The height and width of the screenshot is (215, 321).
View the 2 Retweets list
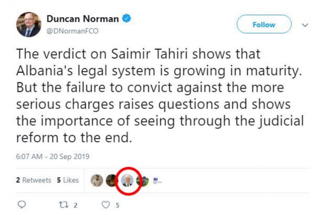tap(34, 180)
